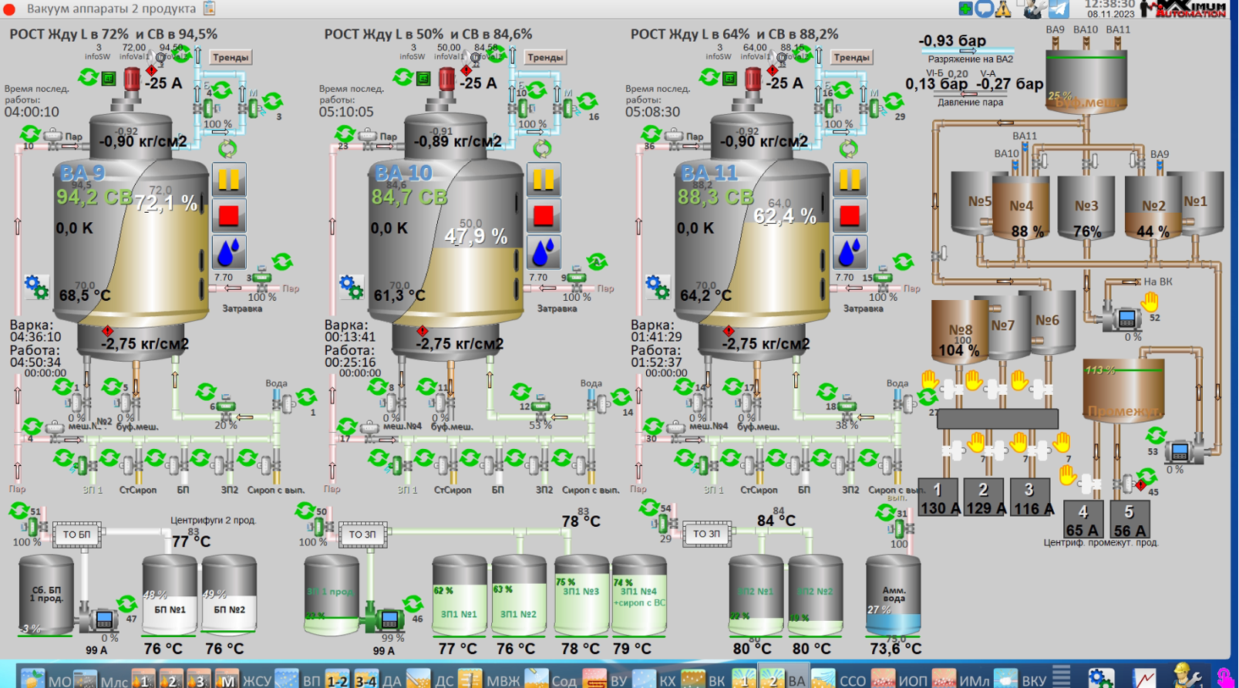Toggle auto mode icon beside pump 46

pyautogui.click(x=412, y=604)
